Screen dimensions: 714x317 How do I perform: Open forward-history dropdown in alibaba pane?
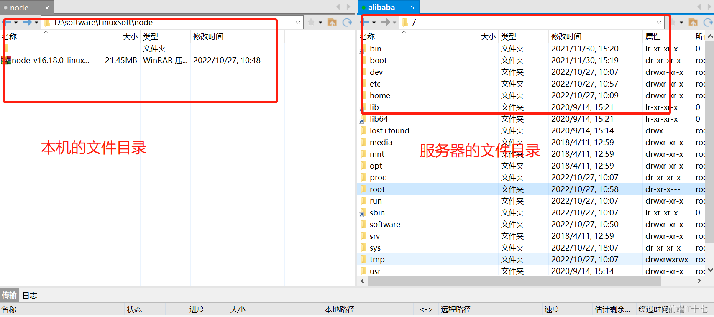394,22
